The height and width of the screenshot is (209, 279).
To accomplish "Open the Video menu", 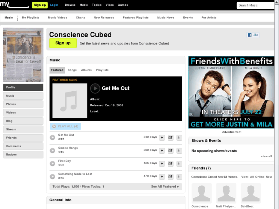I will 110,5.
